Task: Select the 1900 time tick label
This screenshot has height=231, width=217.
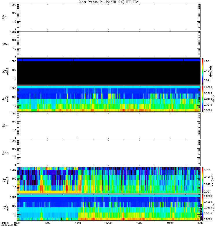Action: pyautogui.click(x=109, y=223)
